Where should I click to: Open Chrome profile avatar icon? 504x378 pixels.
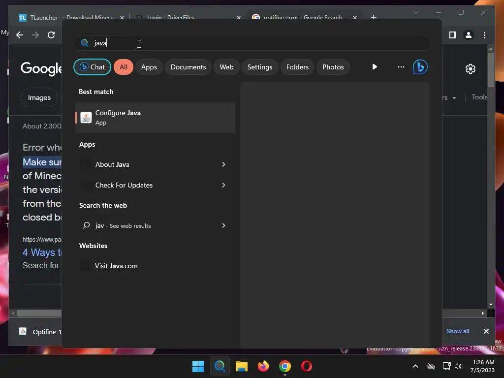pos(469,35)
